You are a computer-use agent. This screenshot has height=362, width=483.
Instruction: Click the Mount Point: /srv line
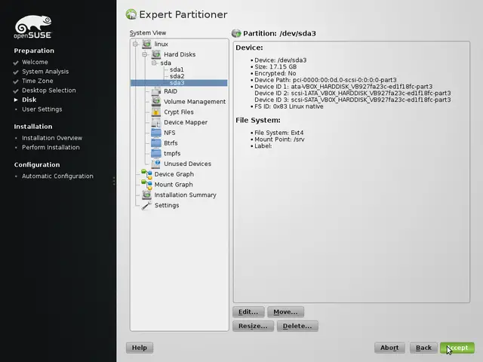(279, 140)
